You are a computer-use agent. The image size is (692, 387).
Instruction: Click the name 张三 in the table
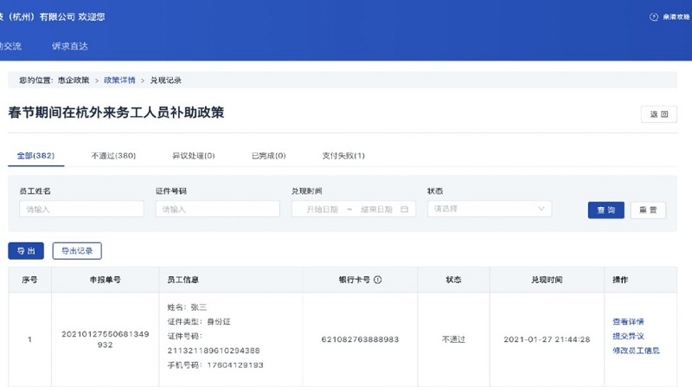point(199,307)
